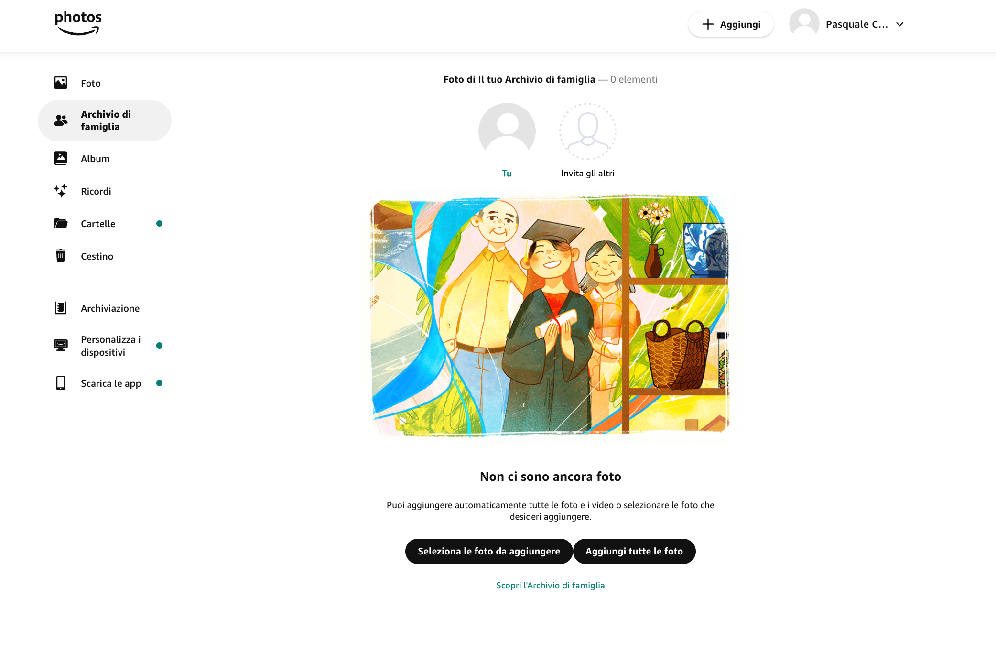Open Personalizza i dispositivi monitor icon

tap(61, 346)
